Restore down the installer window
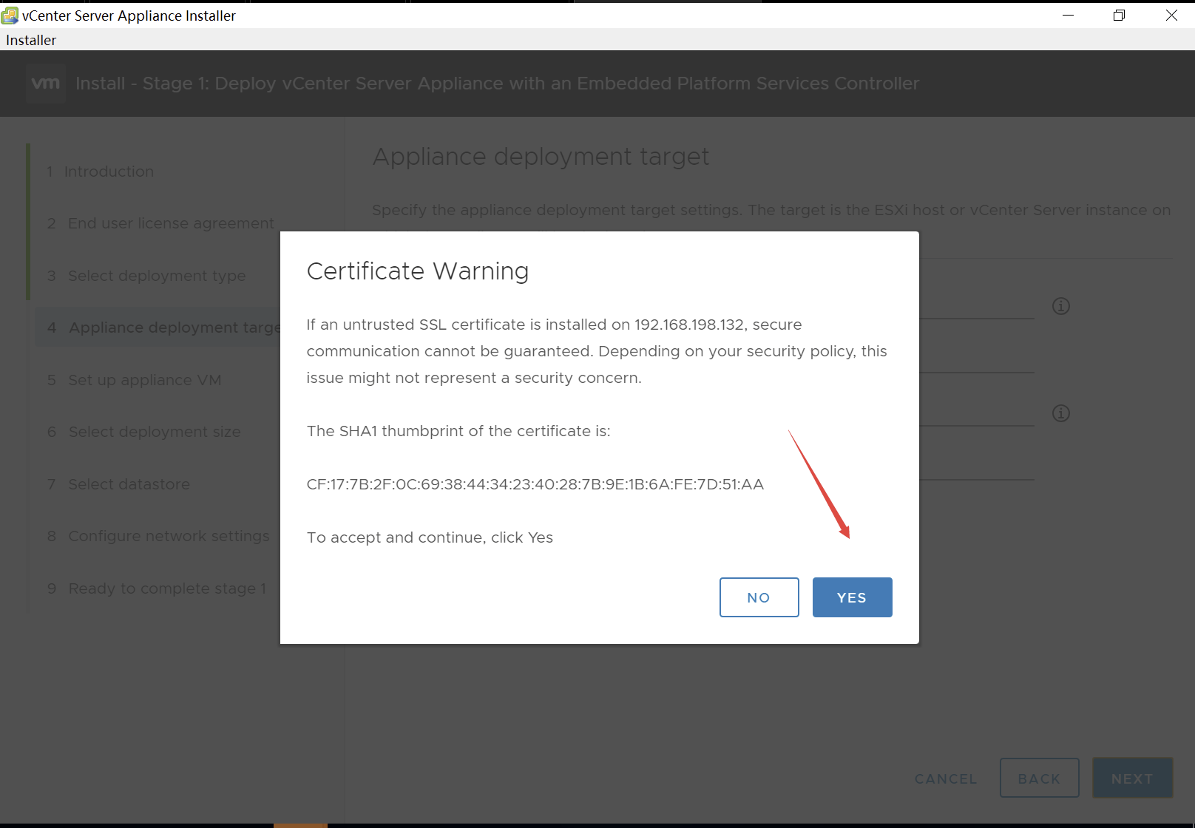 coord(1119,16)
